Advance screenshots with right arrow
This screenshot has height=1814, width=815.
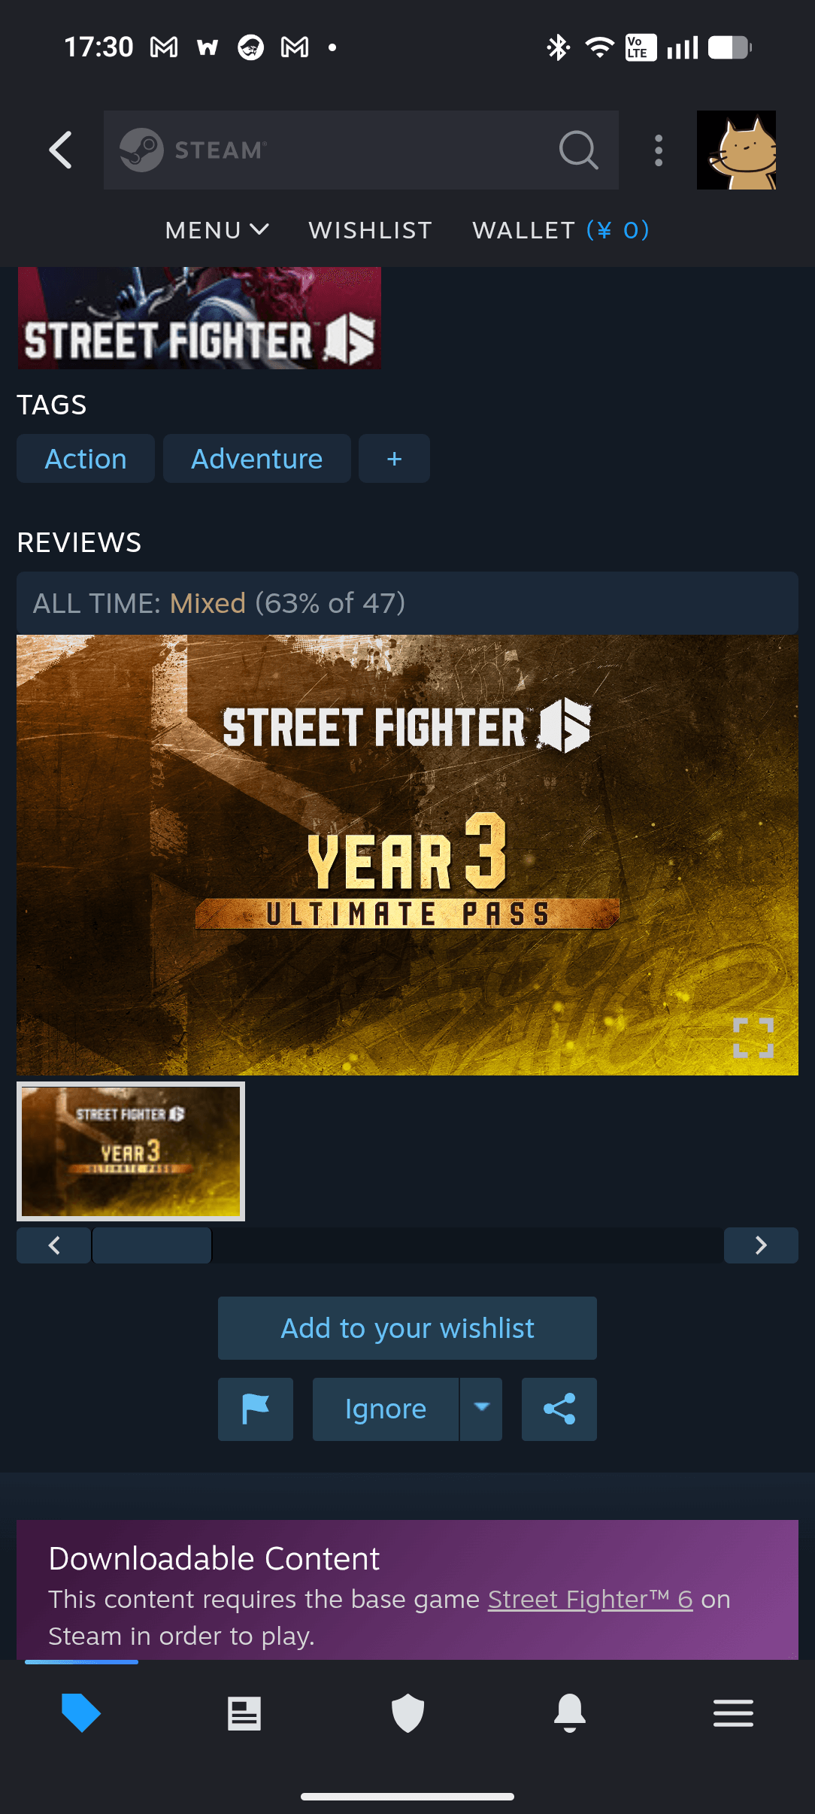coord(761,1245)
